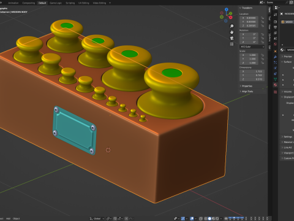Open the Material properties tab icon
The image size is (294, 221).
276,85
